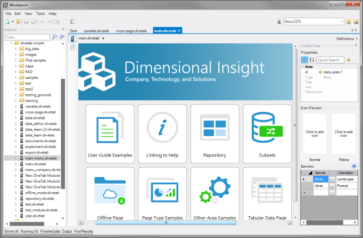Open the File menu

(x=8, y=13)
